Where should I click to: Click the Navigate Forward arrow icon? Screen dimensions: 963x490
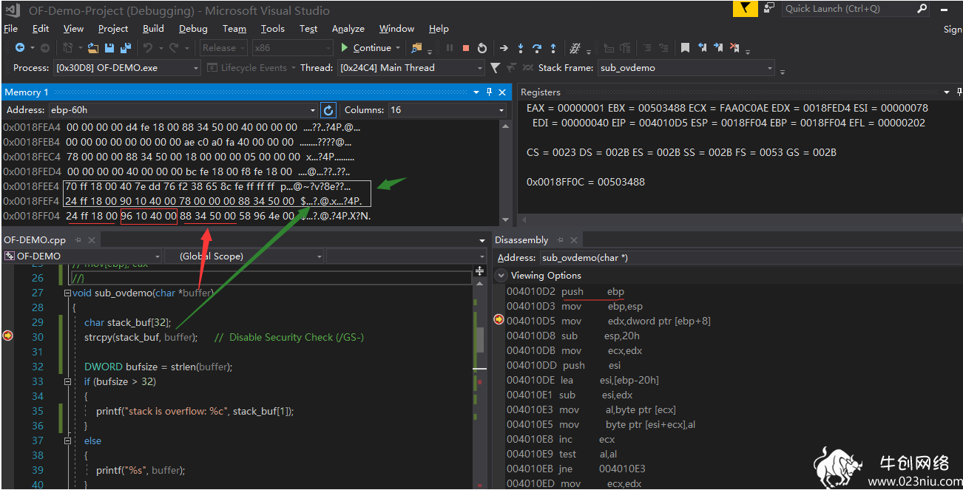tap(44, 48)
